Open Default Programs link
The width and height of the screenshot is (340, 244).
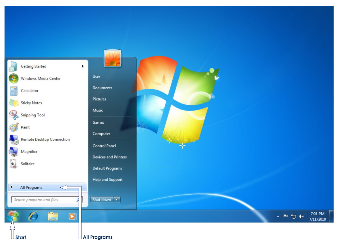click(107, 168)
